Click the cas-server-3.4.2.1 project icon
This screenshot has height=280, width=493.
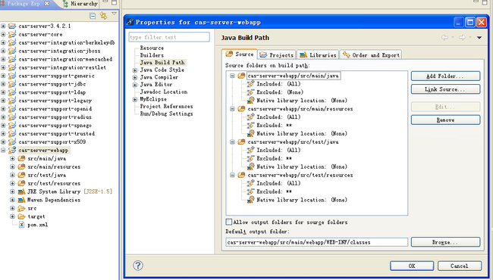pyautogui.click(x=12, y=26)
